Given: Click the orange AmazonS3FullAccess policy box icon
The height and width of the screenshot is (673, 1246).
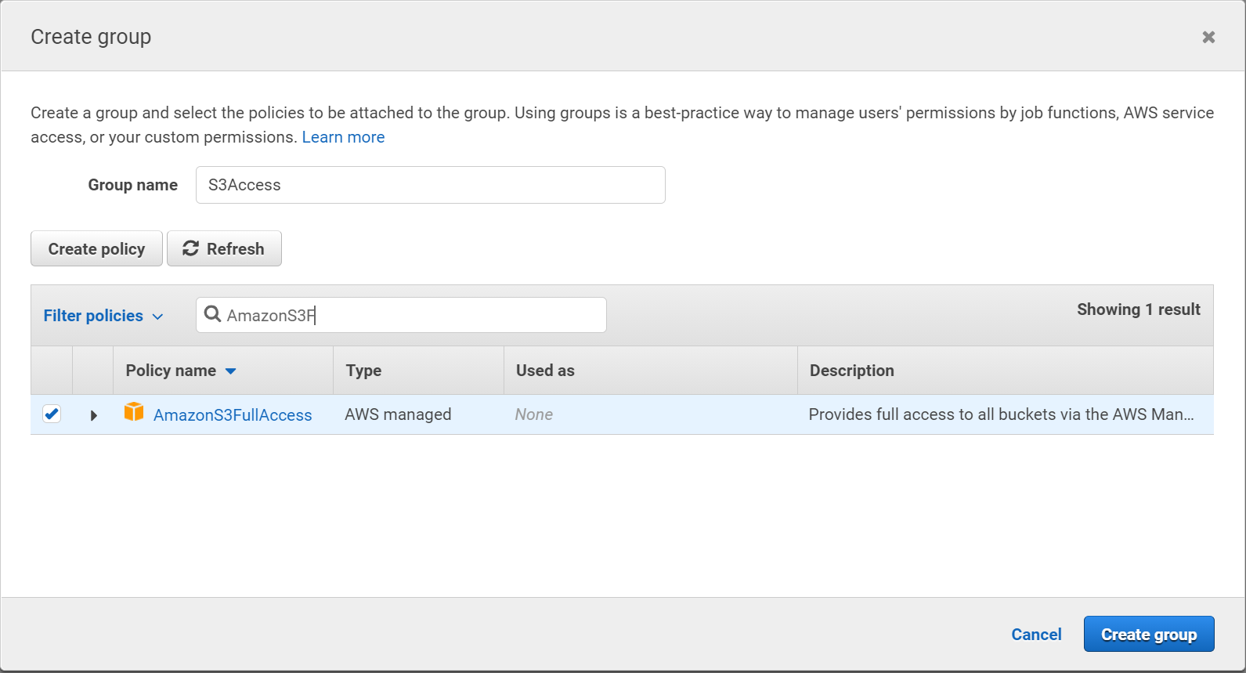Looking at the screenshot, I should click(x=134, y=412).
